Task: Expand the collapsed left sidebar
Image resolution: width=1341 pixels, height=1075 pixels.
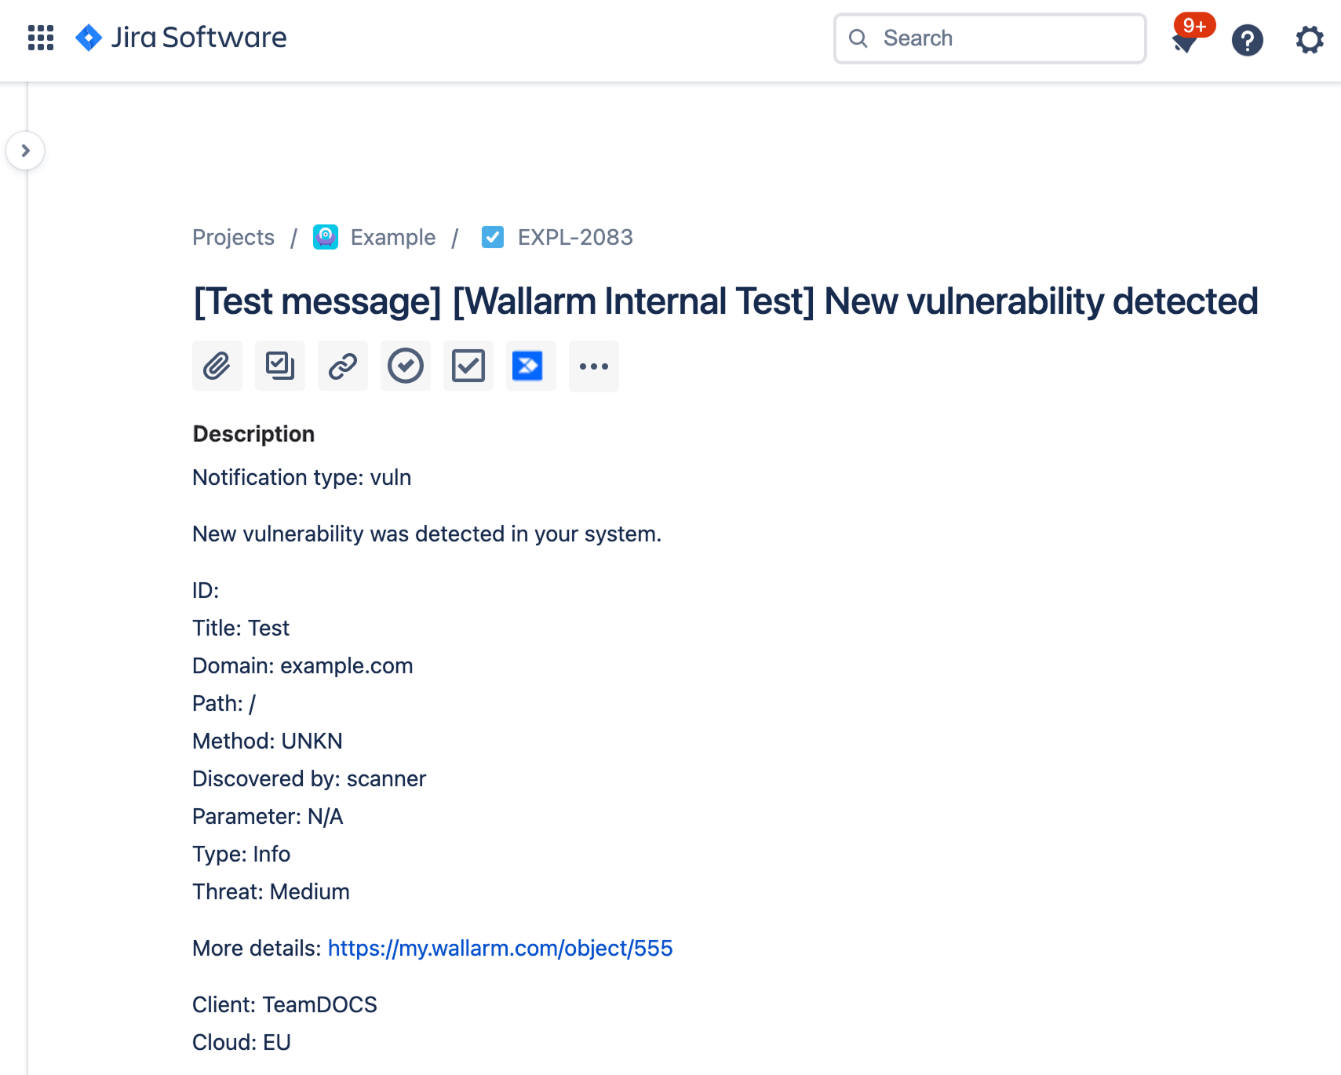Action: pyautogui.click(x=26, y=150)
